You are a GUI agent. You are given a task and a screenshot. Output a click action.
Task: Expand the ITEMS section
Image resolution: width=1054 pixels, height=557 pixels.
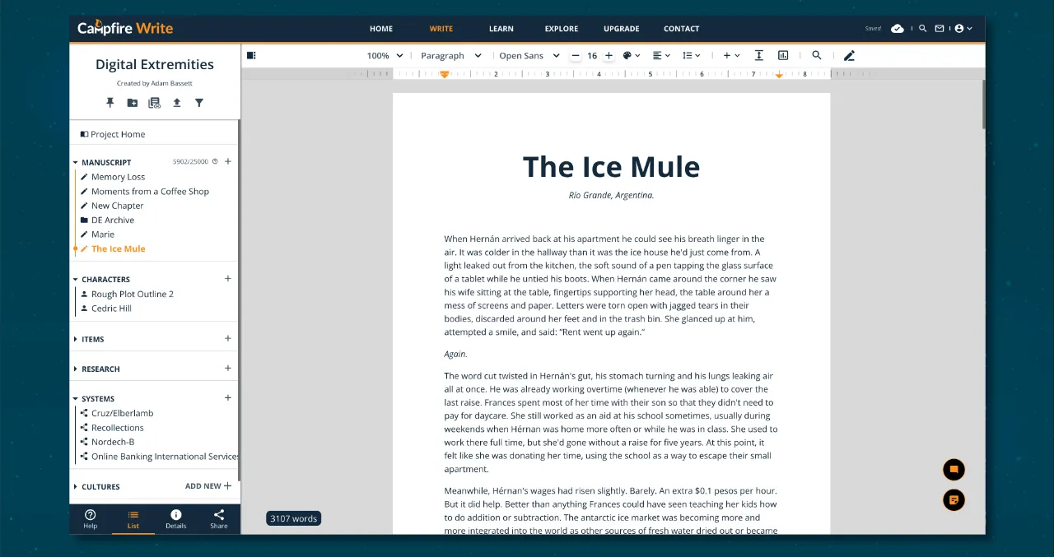click(76, 339)
